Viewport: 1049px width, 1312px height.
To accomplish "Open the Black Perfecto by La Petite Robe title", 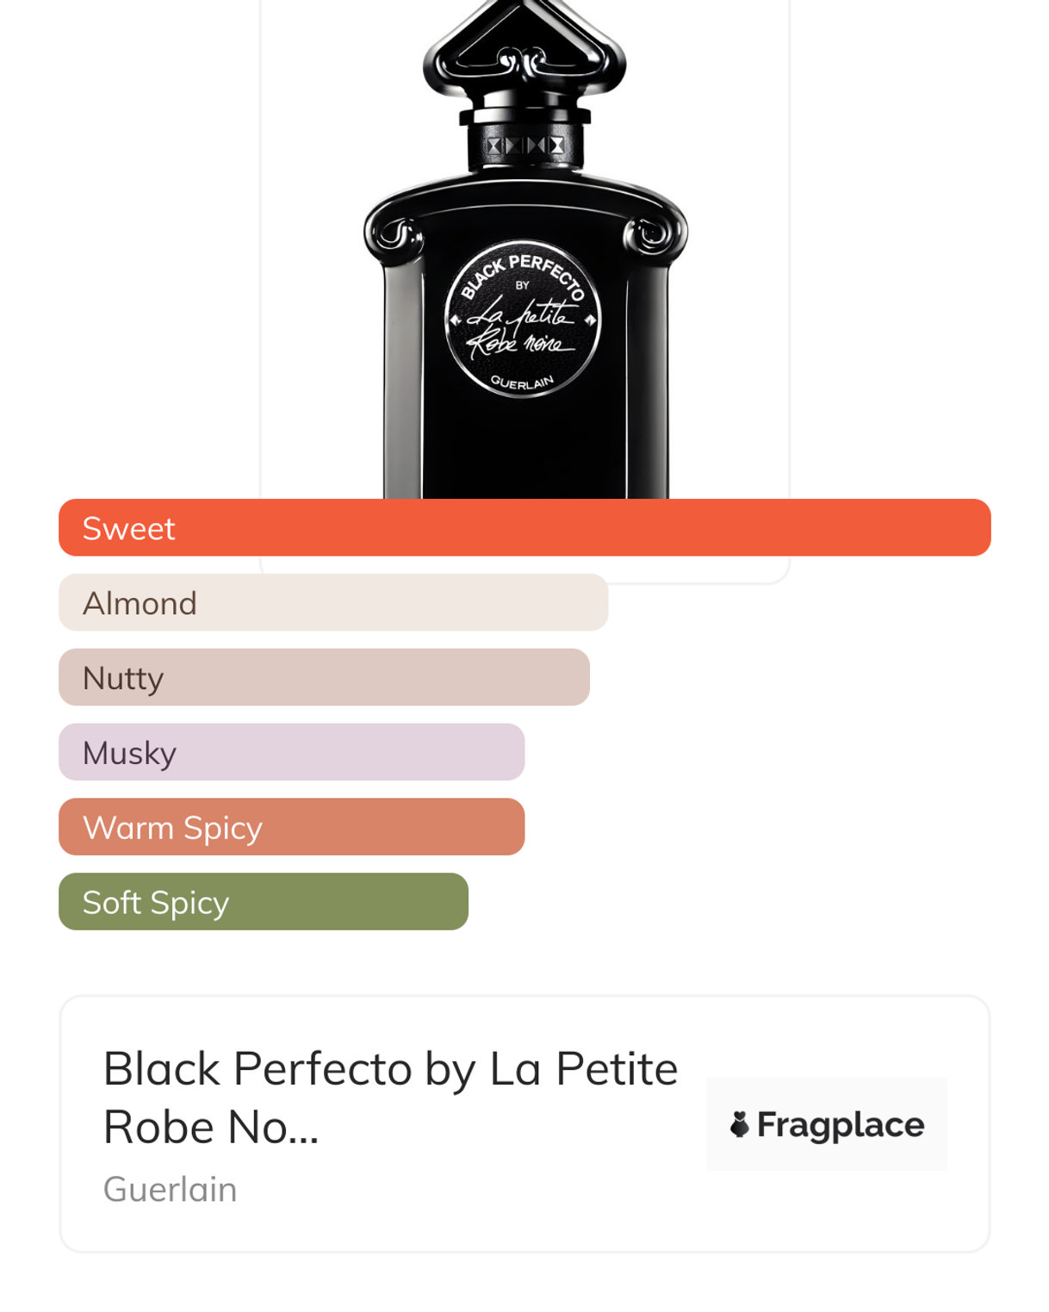I will tap(390, 1097).
